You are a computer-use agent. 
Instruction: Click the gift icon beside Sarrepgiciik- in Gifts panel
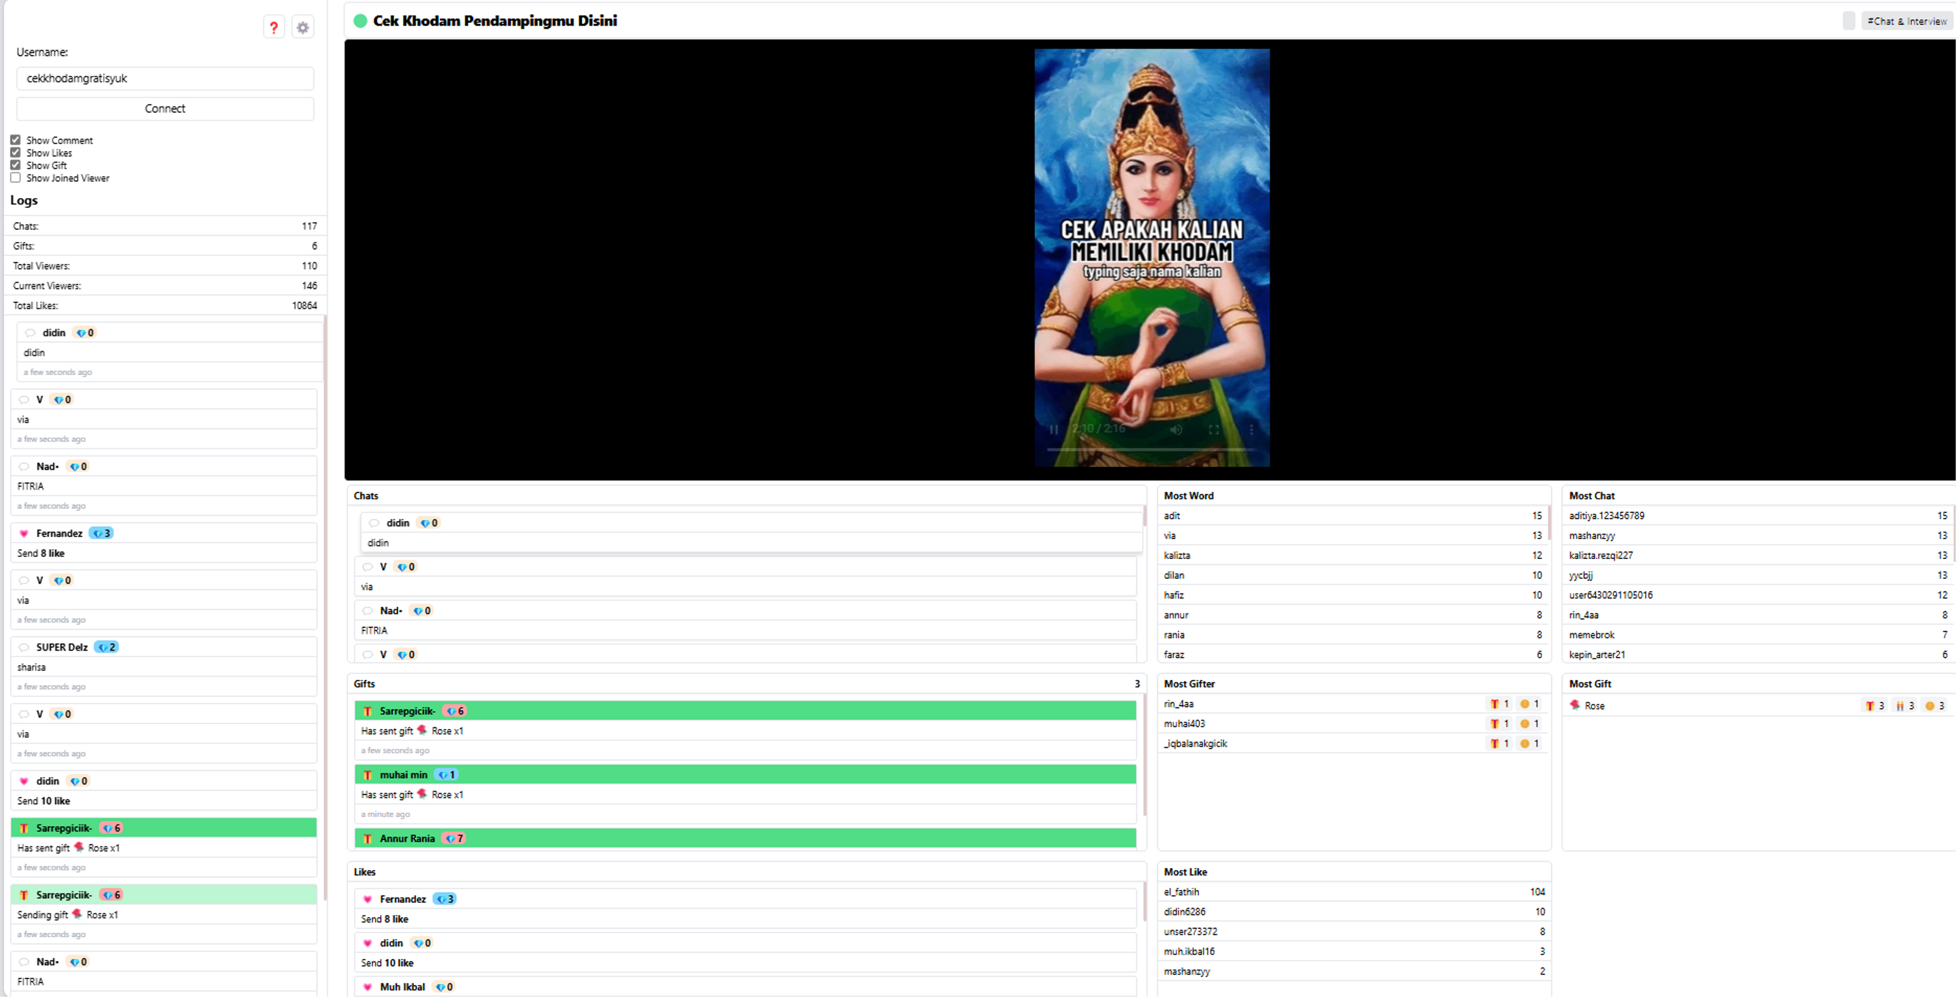point(367,711)
